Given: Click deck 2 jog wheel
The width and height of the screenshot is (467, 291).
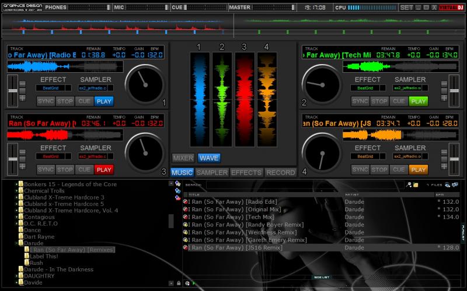Looking at the screenshot, I should [322, 84].
